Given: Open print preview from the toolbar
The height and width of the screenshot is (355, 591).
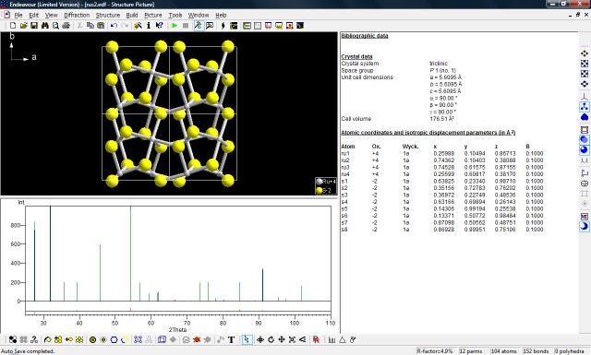Looking at the screenshot, I should [55, 26].
